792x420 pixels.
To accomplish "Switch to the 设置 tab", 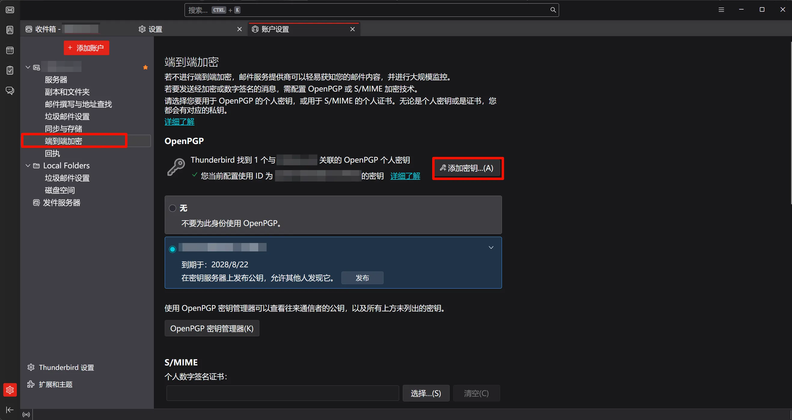I will tap(155, 29).
